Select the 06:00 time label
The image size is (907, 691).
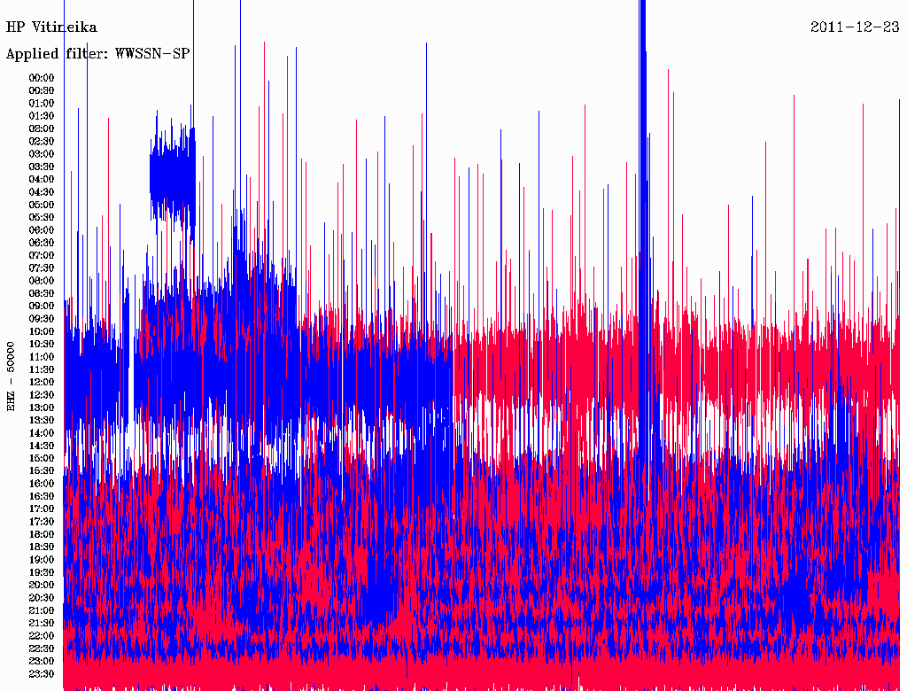tap(42, 229)
